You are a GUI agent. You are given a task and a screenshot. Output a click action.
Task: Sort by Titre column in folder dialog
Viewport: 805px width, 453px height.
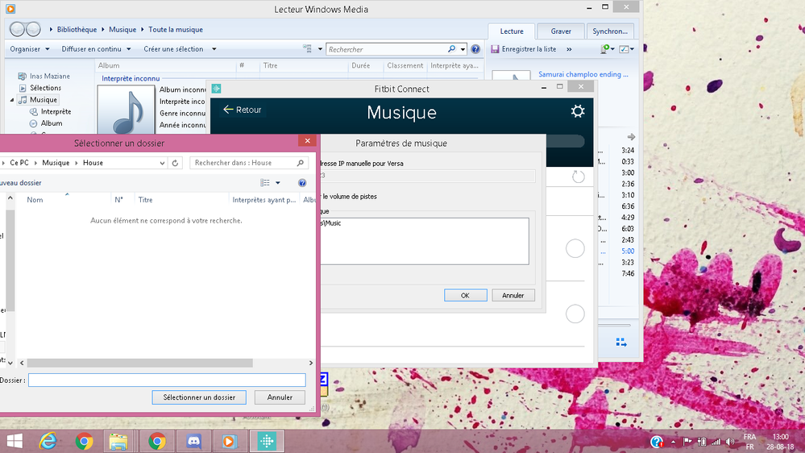(145, 200)
